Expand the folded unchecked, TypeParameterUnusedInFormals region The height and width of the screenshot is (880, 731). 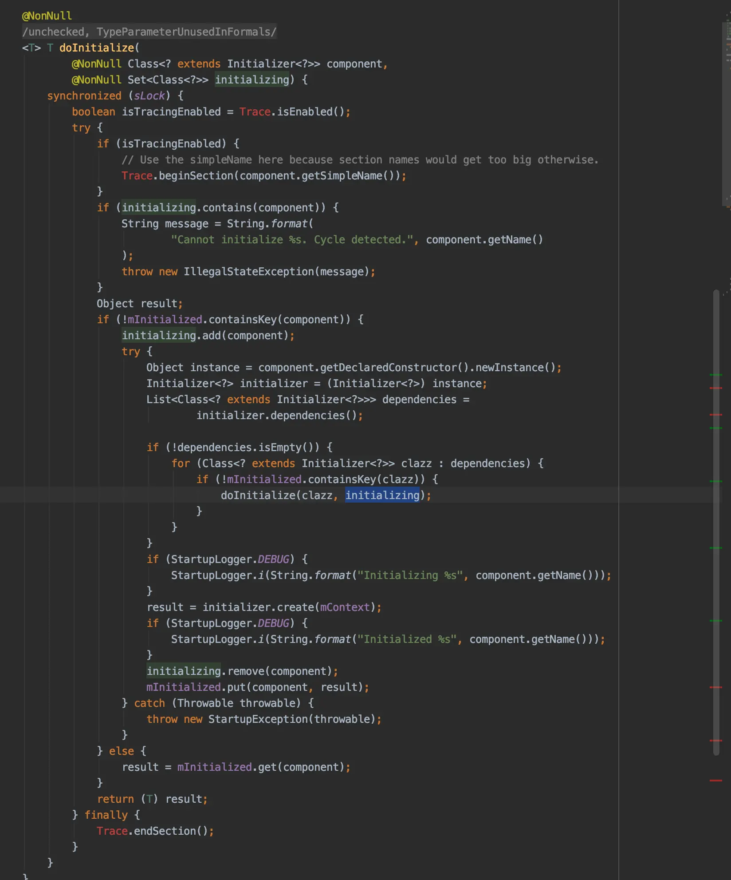(x=149, y=32)
